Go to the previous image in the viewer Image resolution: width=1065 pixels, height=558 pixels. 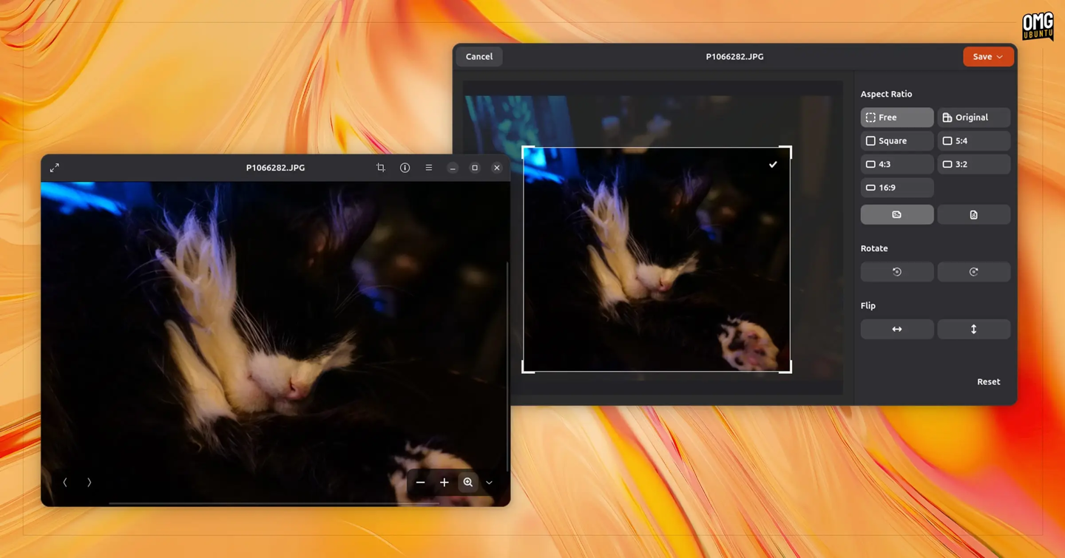click(x=65, y=483)
